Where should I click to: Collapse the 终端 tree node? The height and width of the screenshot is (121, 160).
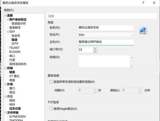[x=5, y=68]
